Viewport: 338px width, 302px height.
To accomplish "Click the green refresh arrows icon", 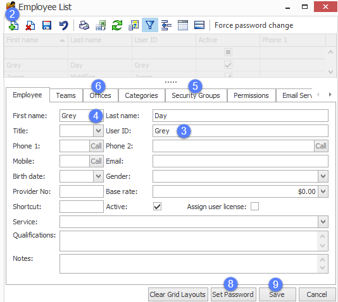I will pos(117,25).
